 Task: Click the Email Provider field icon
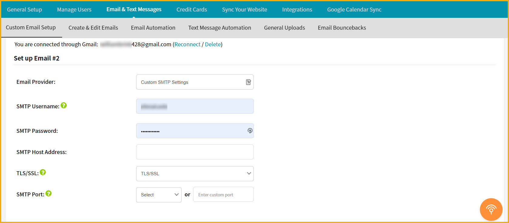coord(248,82)
